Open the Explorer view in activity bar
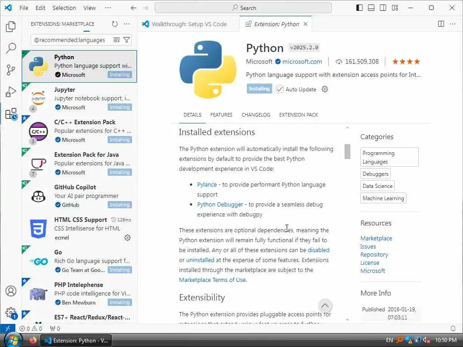Viewport: 463px width, 347px height. pyautogui.click(x=11, y=27)
